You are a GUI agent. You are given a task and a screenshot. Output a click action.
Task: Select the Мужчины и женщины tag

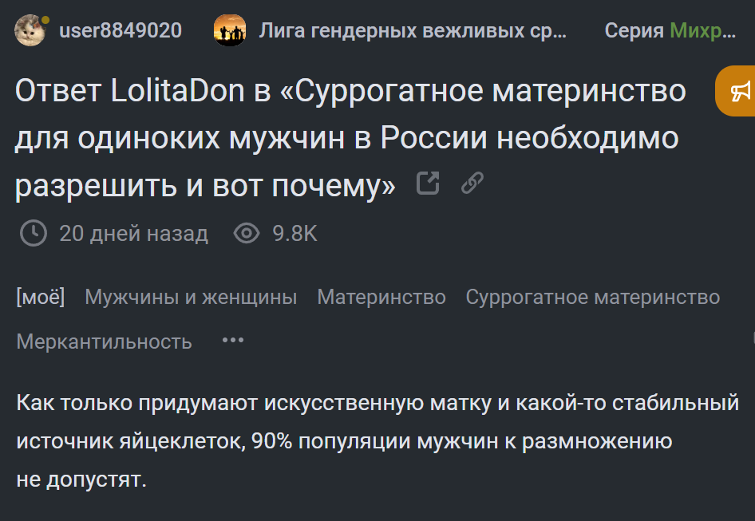[191, 298]
